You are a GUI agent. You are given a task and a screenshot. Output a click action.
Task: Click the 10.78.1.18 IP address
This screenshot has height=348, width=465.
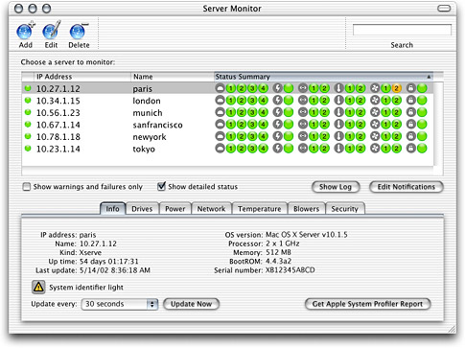(58, 137)
